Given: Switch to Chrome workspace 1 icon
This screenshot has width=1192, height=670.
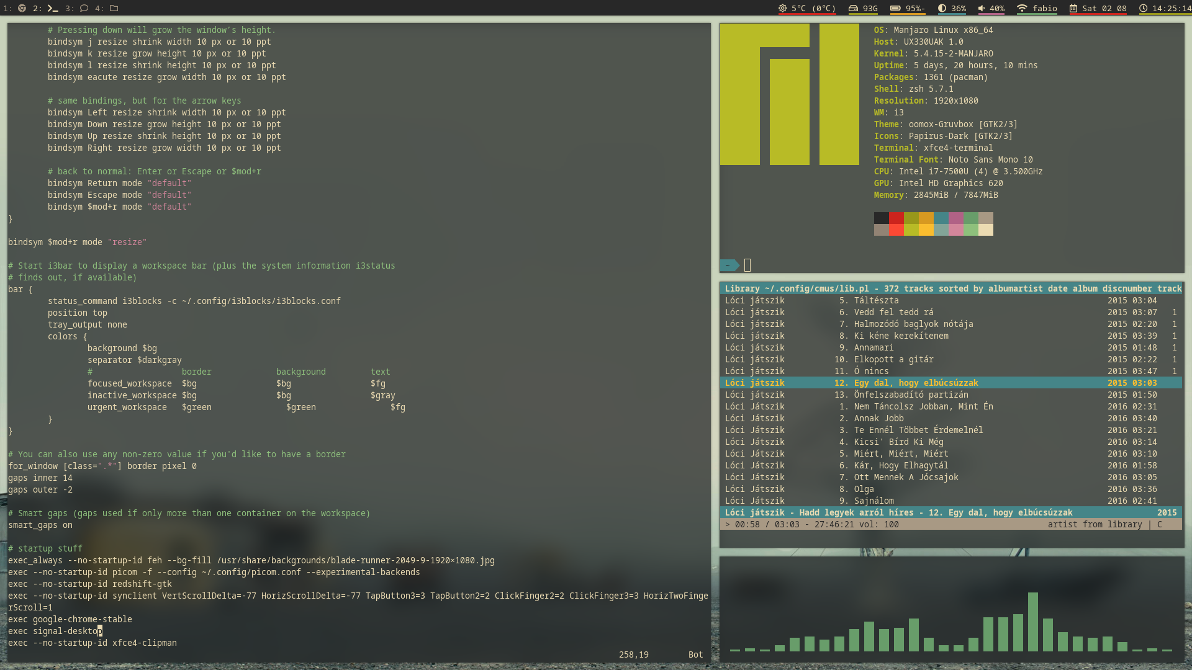Looking at the screenshot, I should 22,8.
